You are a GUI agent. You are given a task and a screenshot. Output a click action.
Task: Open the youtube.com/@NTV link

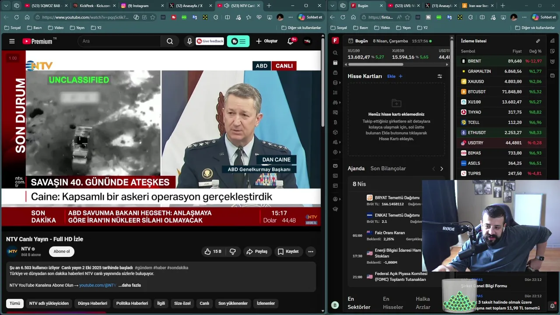98,285
